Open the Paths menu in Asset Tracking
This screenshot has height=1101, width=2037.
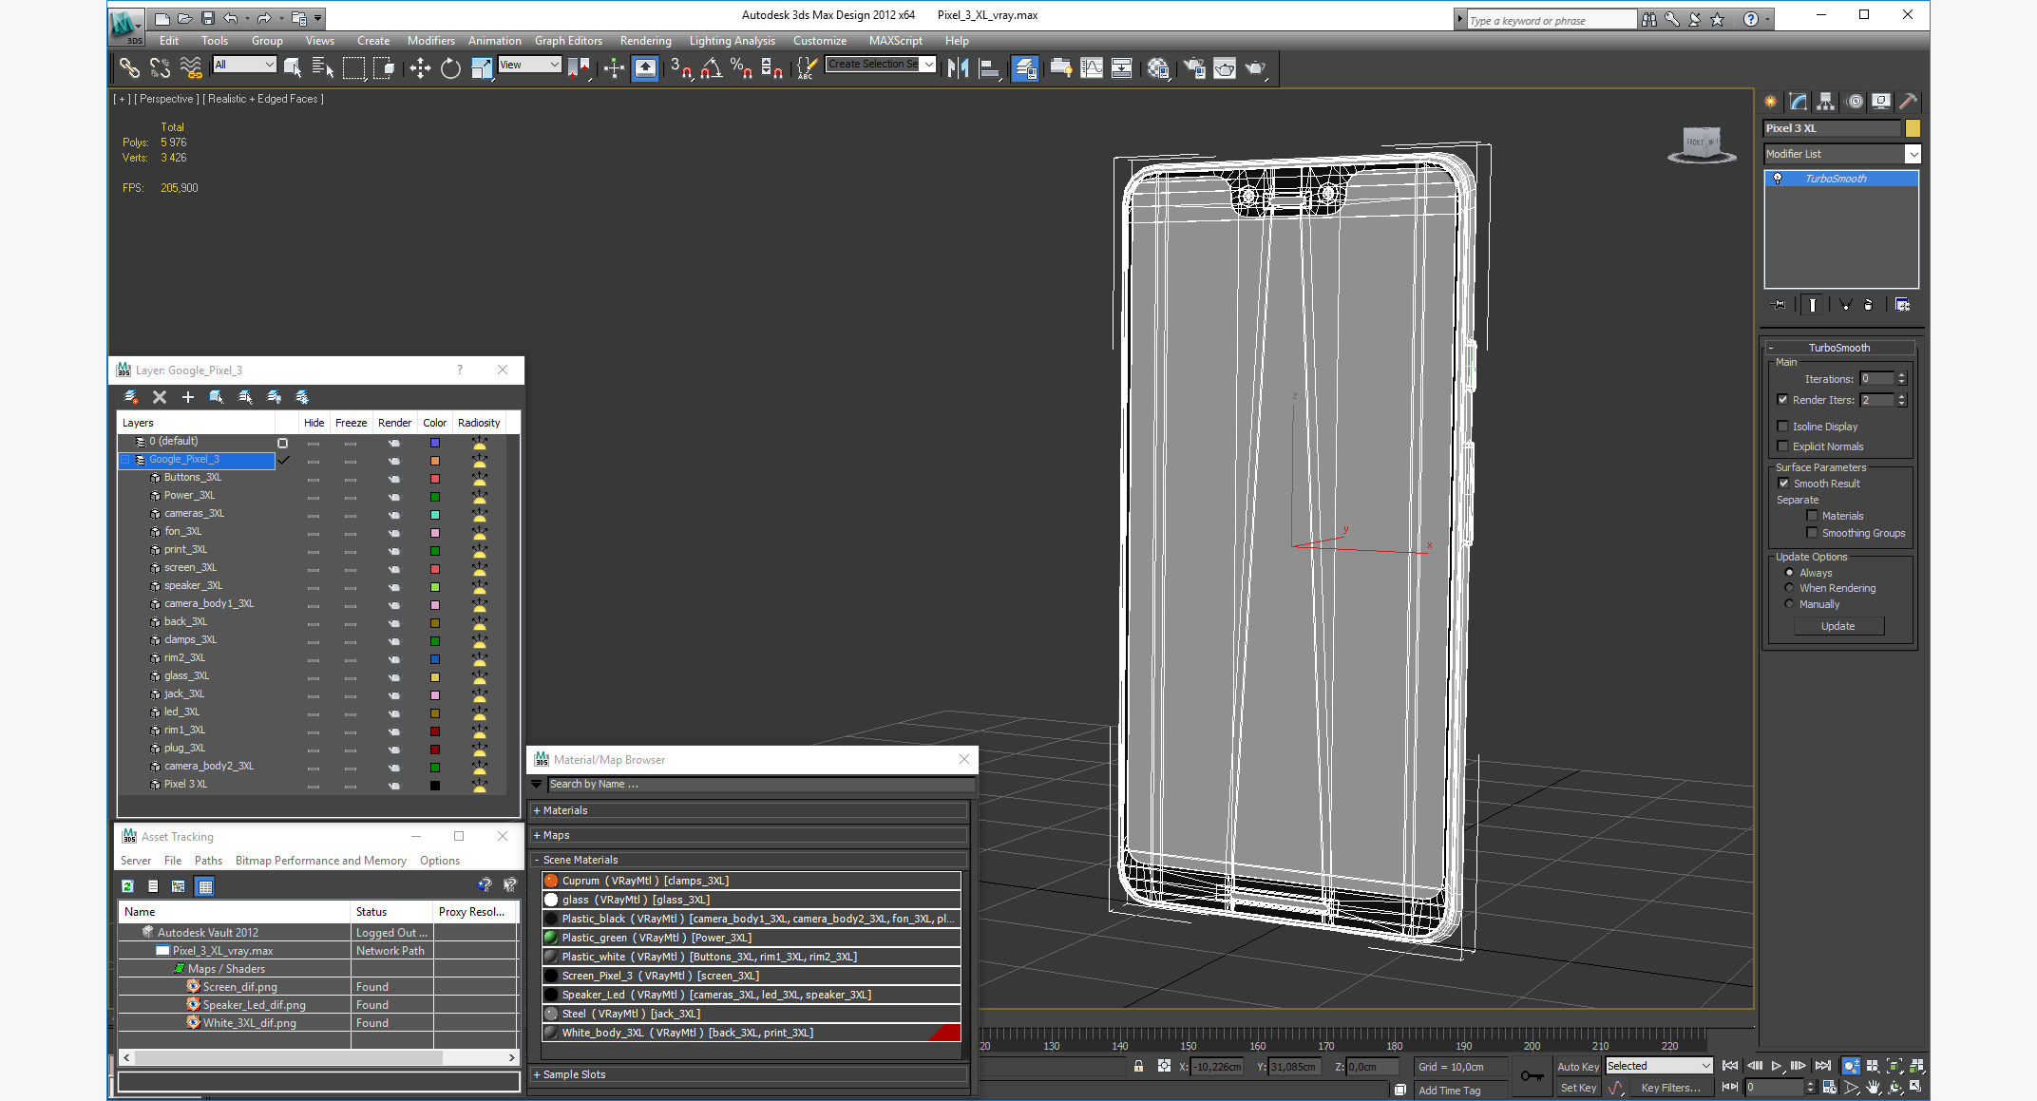[x=208, y=861]
